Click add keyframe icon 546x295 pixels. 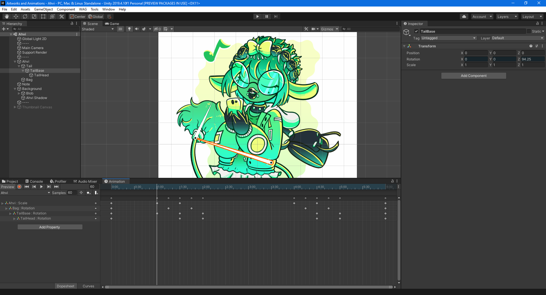(89, 193)
